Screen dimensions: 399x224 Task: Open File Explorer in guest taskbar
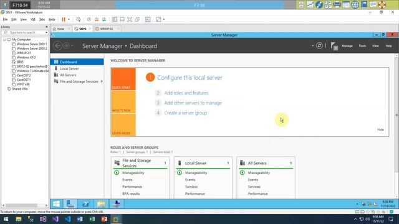click(x=101, y=204)
